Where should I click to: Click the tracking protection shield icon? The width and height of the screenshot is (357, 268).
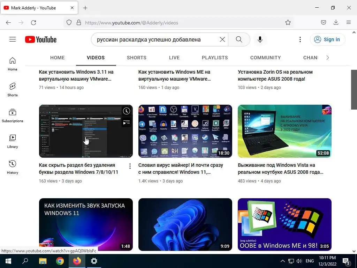[69, 23]
